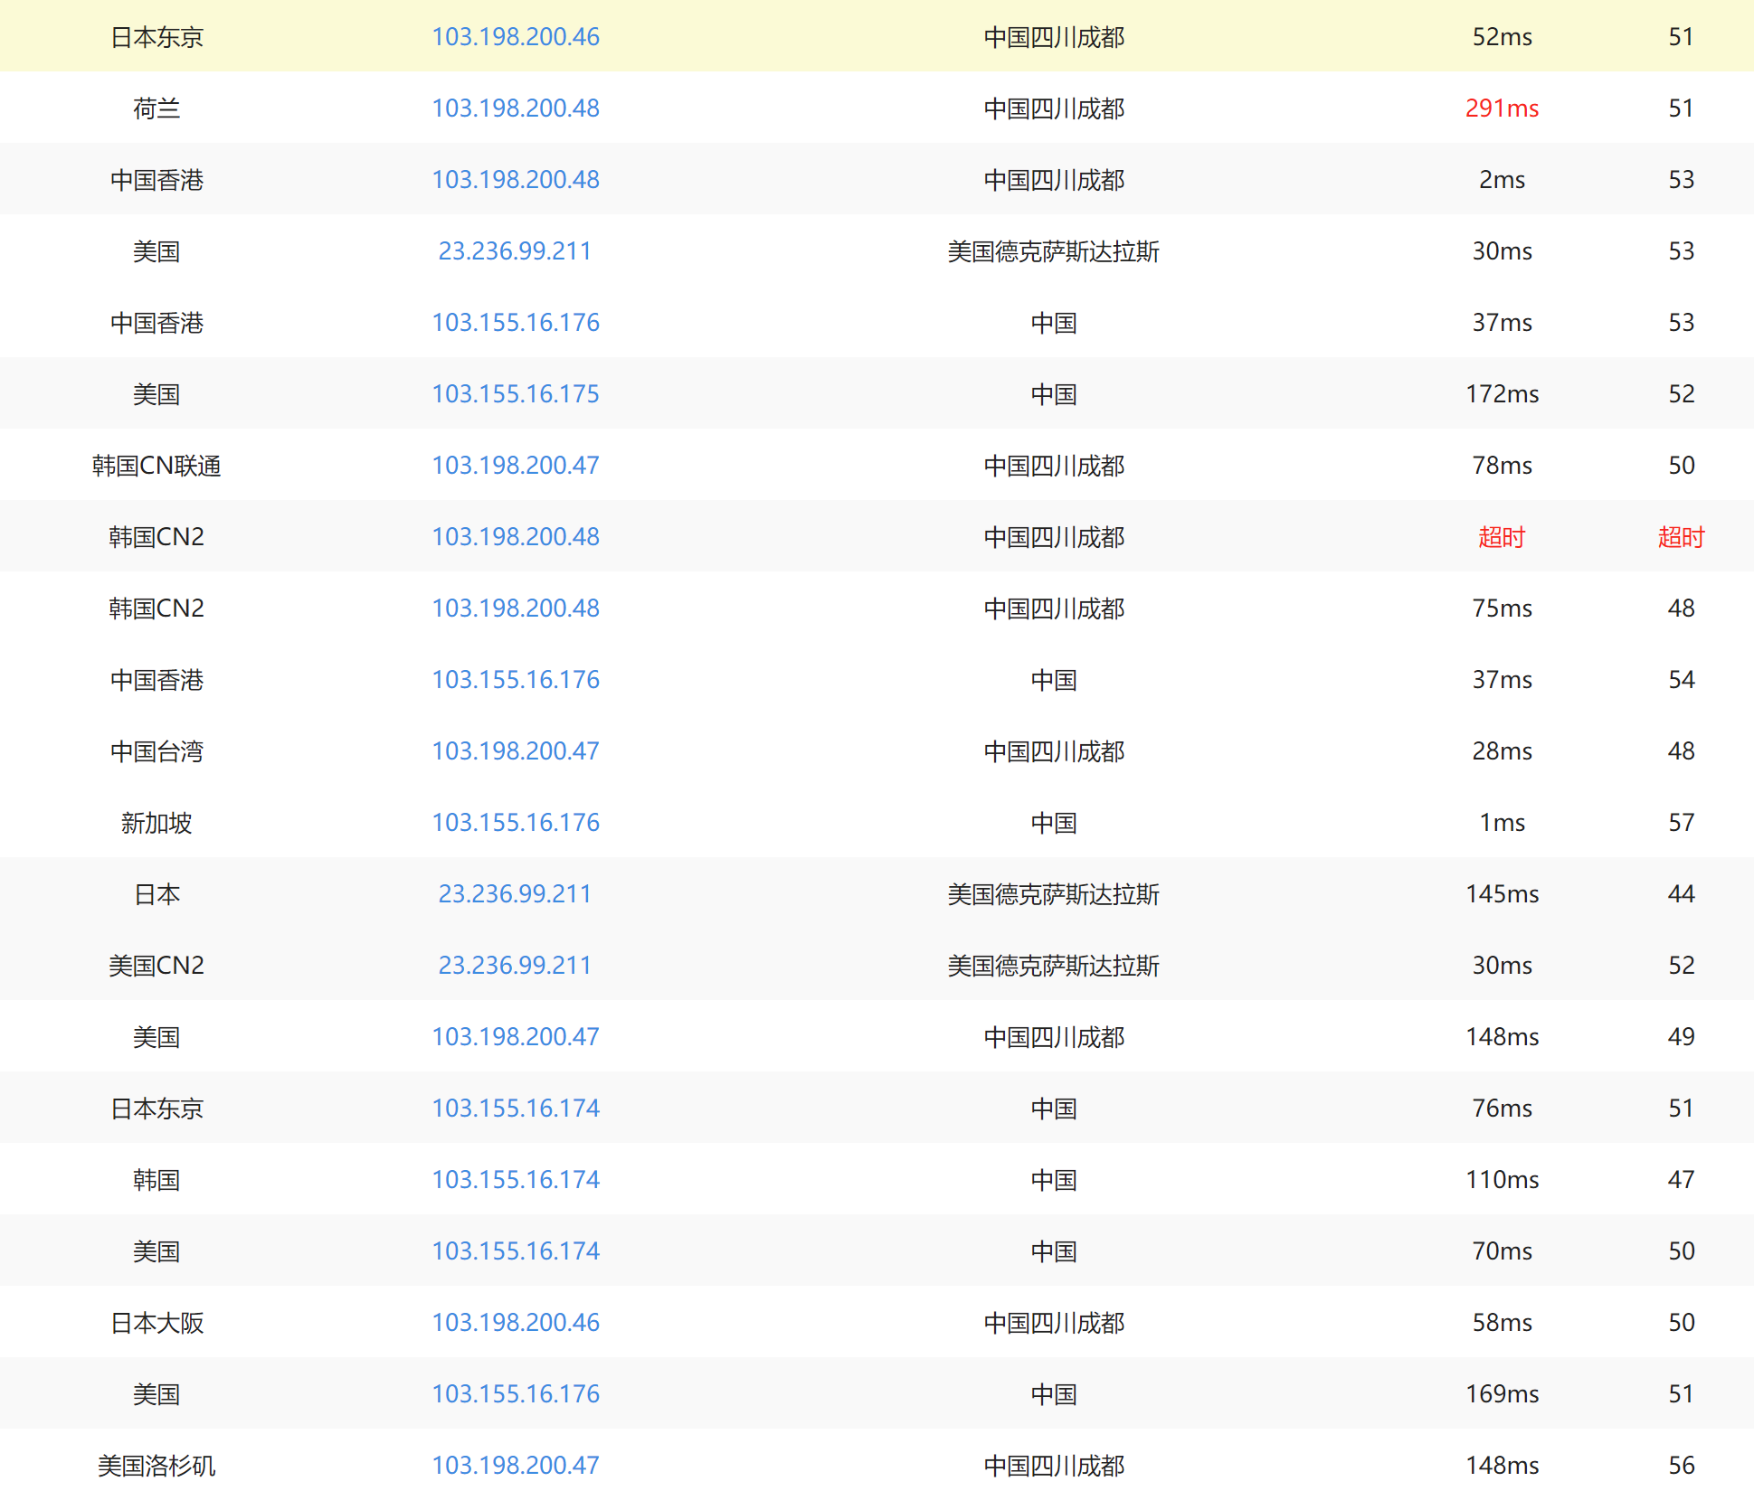
Task: Click 23.236.99.211 link in 日本 145ms row
Action: [515, 894]
